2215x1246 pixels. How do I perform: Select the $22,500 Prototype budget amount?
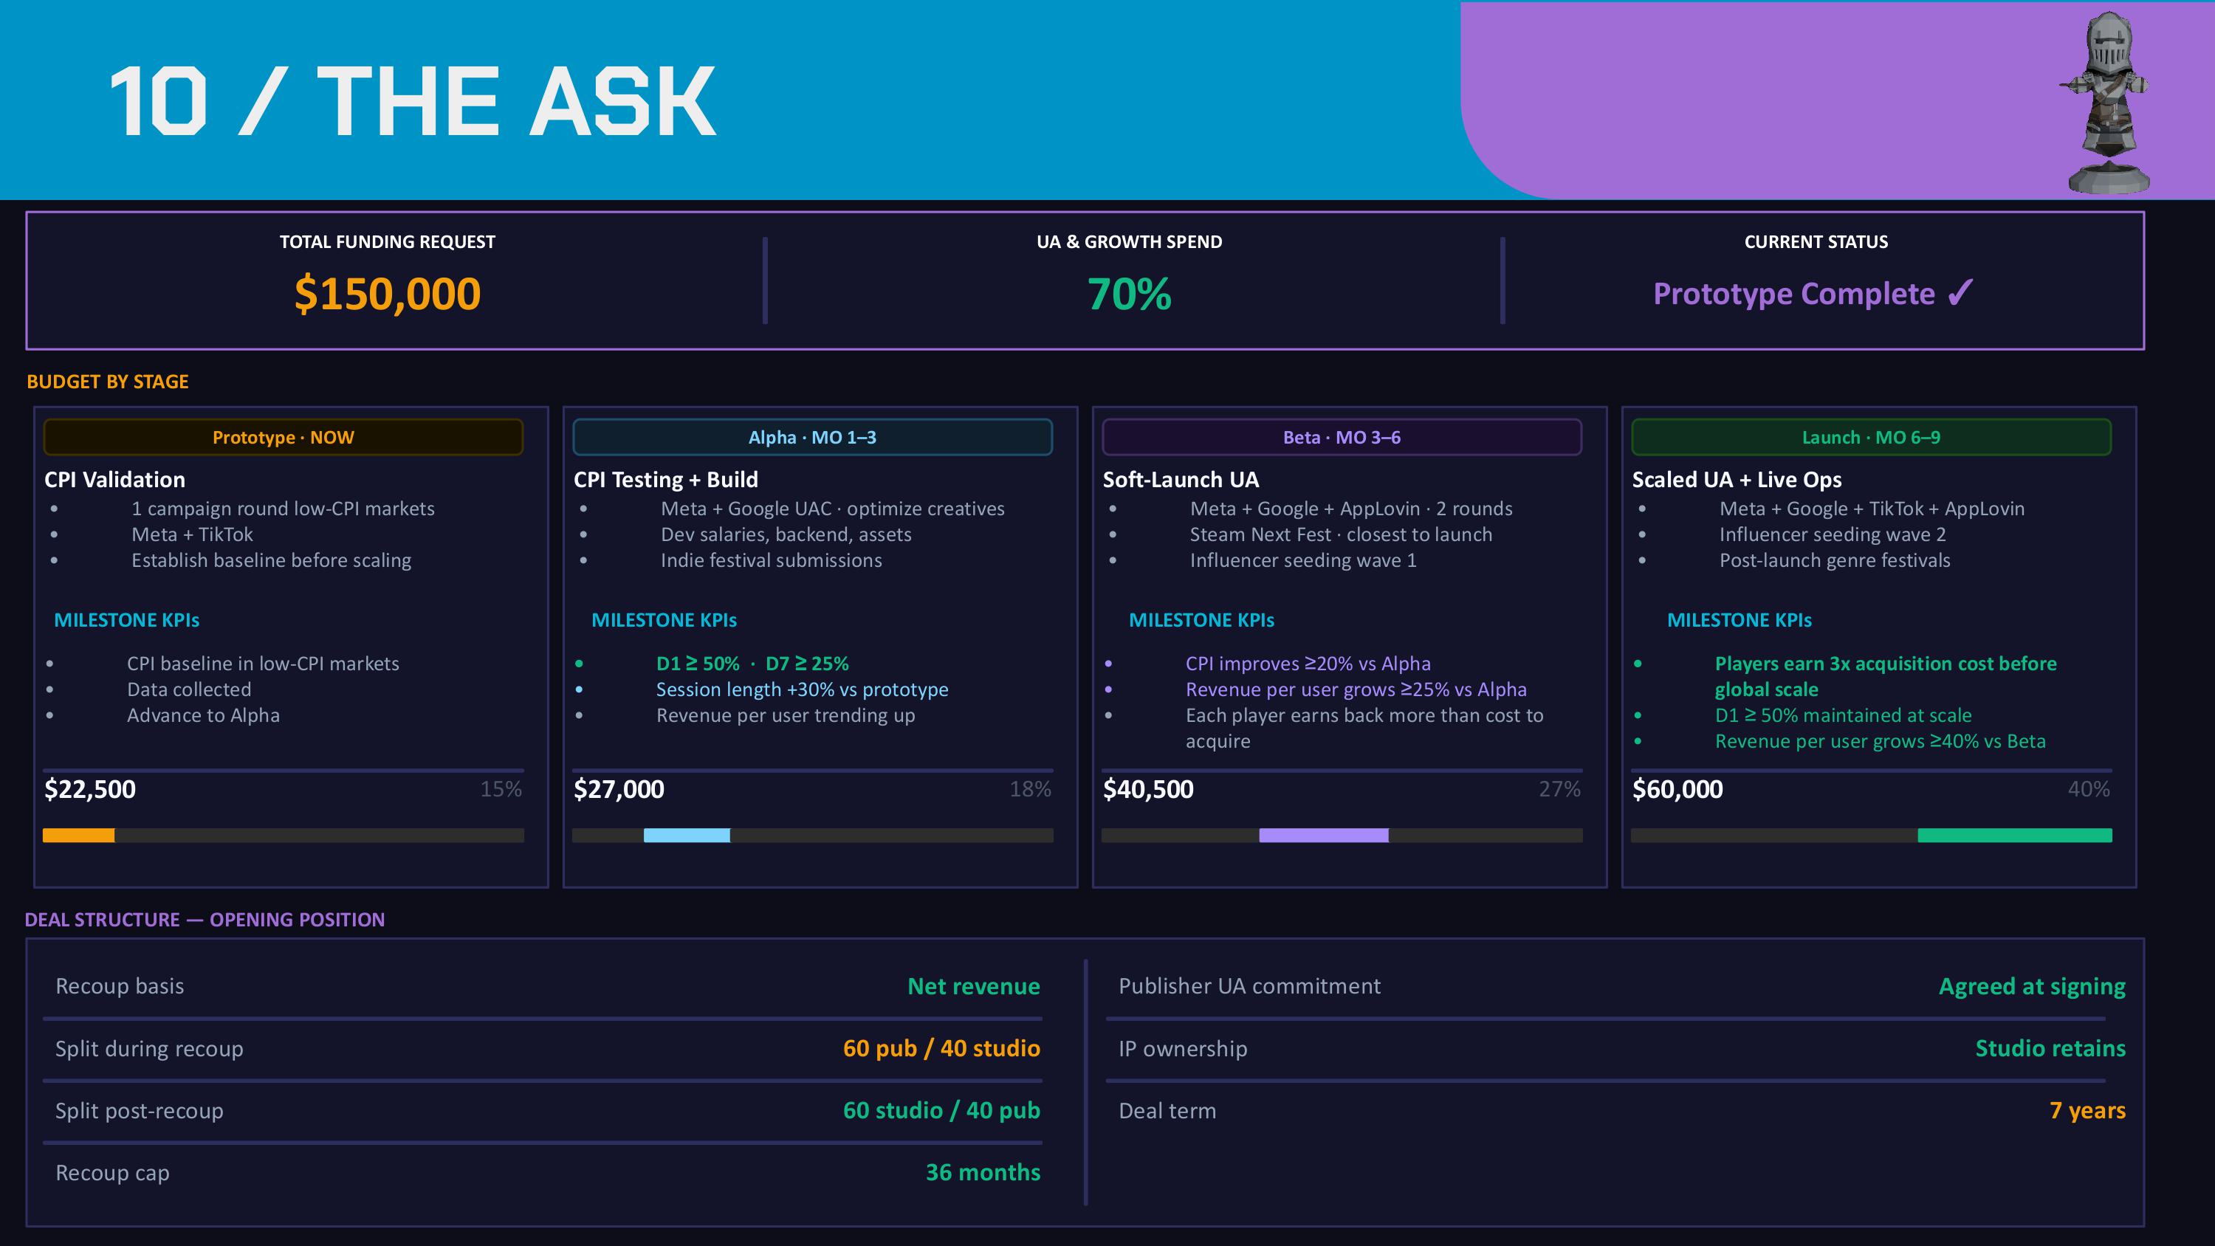point(89,789)
